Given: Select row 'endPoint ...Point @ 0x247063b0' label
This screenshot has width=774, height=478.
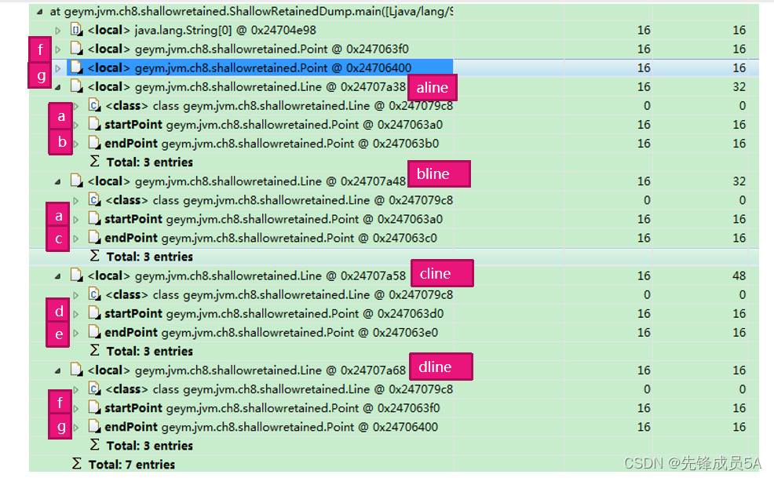Looking at the screenshot, I should (x=272, y=143).
